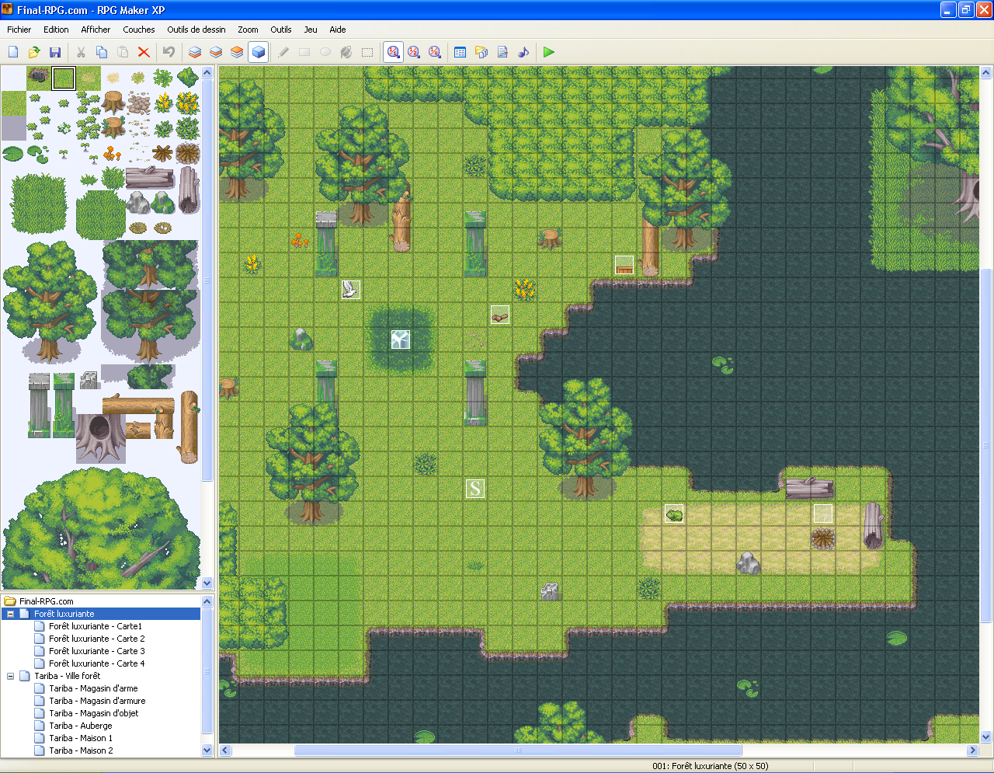The width and height of the screenshot is (994, 773).
Task: Open the Outils menu
Action: 281,30
